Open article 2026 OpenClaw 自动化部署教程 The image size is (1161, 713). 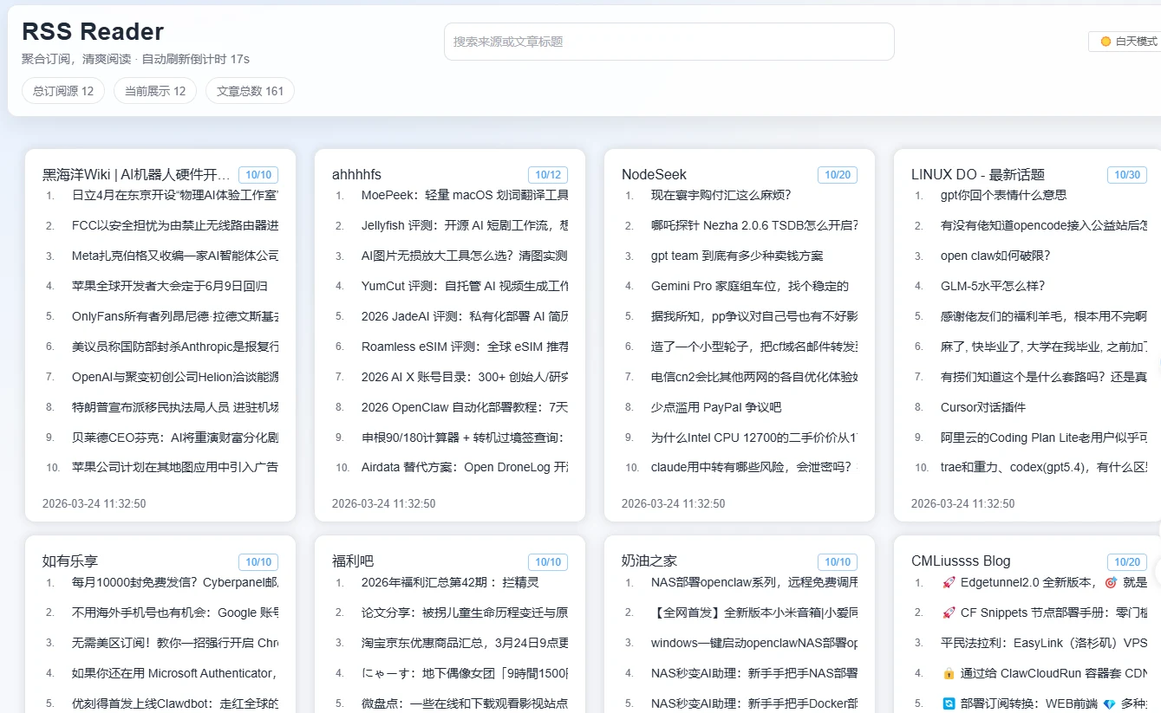tap(465, 407)
